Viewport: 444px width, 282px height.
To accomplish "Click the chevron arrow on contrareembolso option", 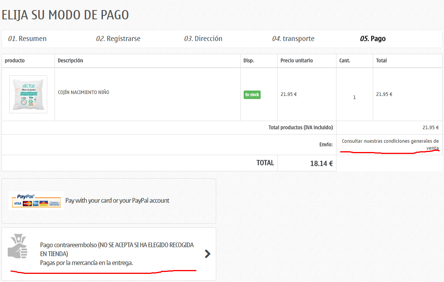I will [x=208, y=254].
